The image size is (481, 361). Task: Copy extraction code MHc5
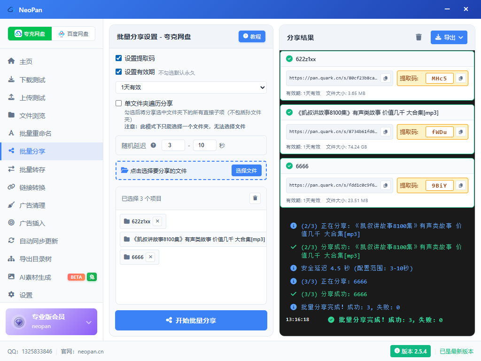pyautogui.click(x=460, y=78)
